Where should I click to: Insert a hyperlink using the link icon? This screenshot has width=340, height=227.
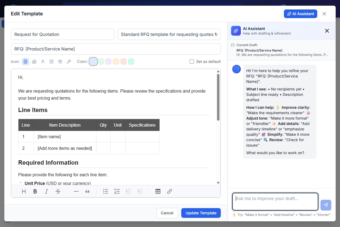click(170, 191)
